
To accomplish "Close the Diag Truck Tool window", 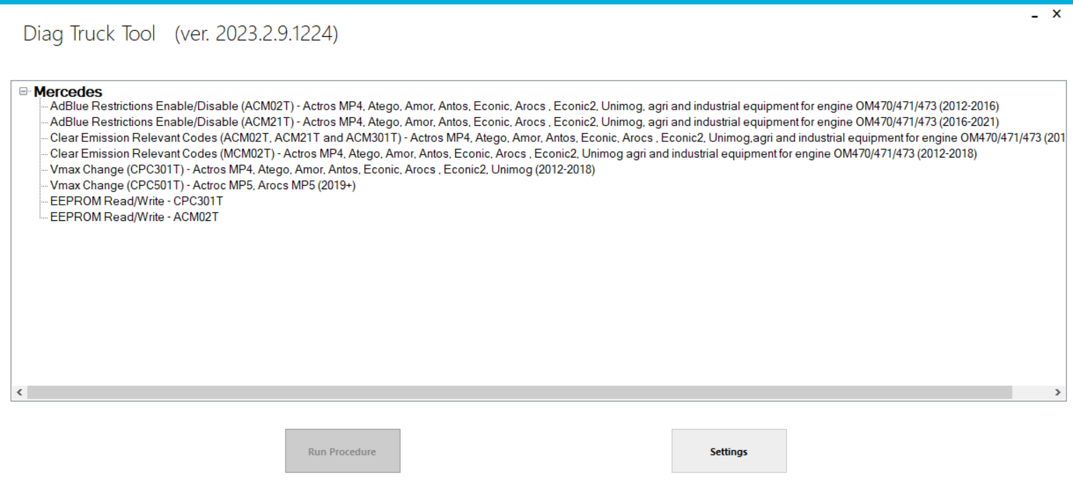I will tap(1056, 14).
